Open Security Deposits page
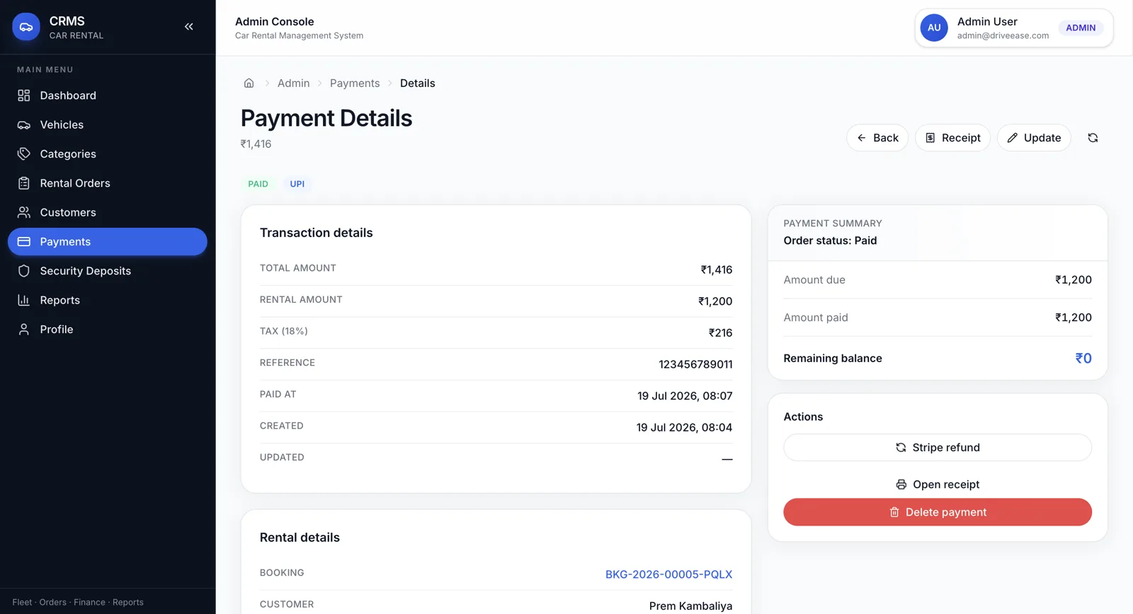 pyautogui.click(x=108, y=271)
